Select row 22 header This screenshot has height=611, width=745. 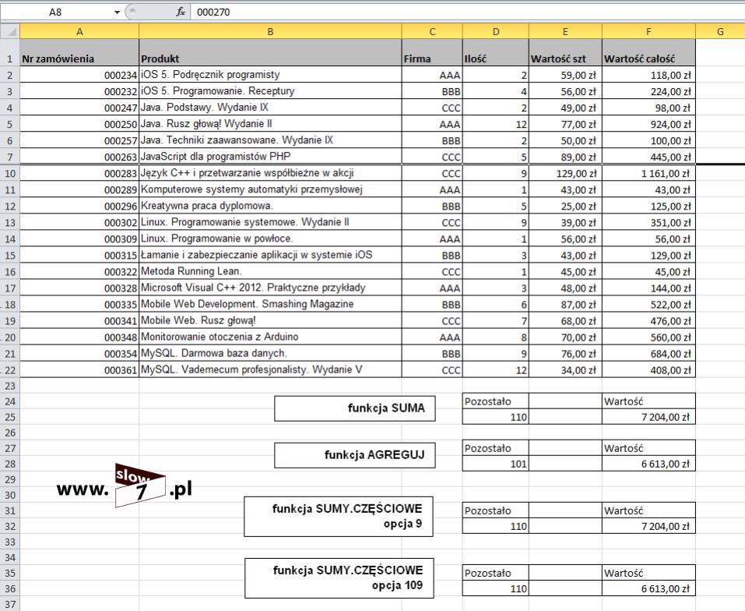(x=10, y=370)
